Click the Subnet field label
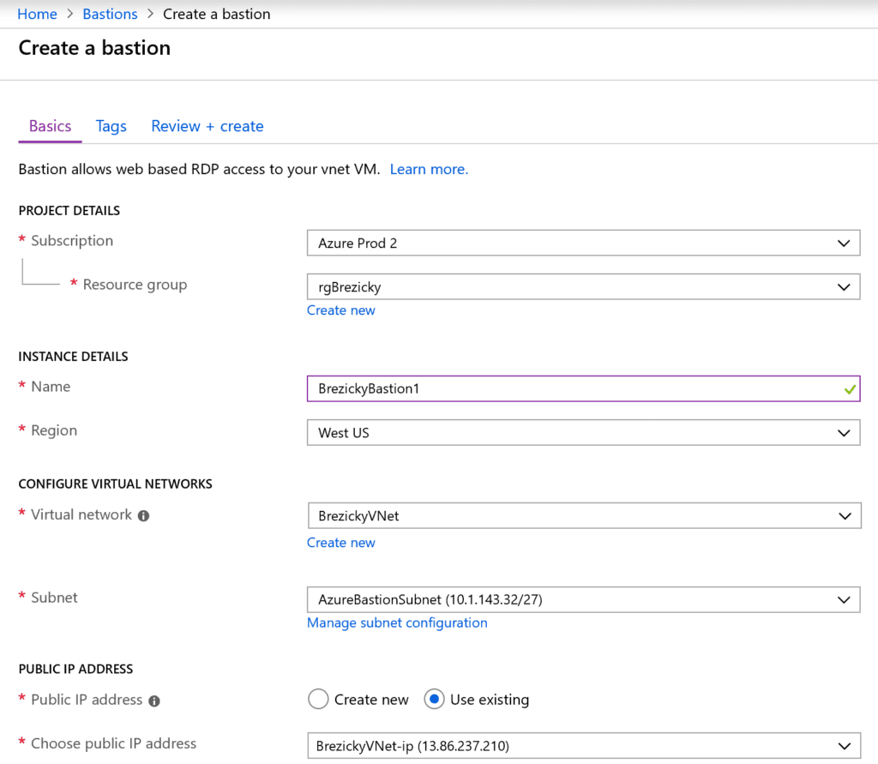Image resolution: width=878 pixels, height=764 pixels. [54, 598]
